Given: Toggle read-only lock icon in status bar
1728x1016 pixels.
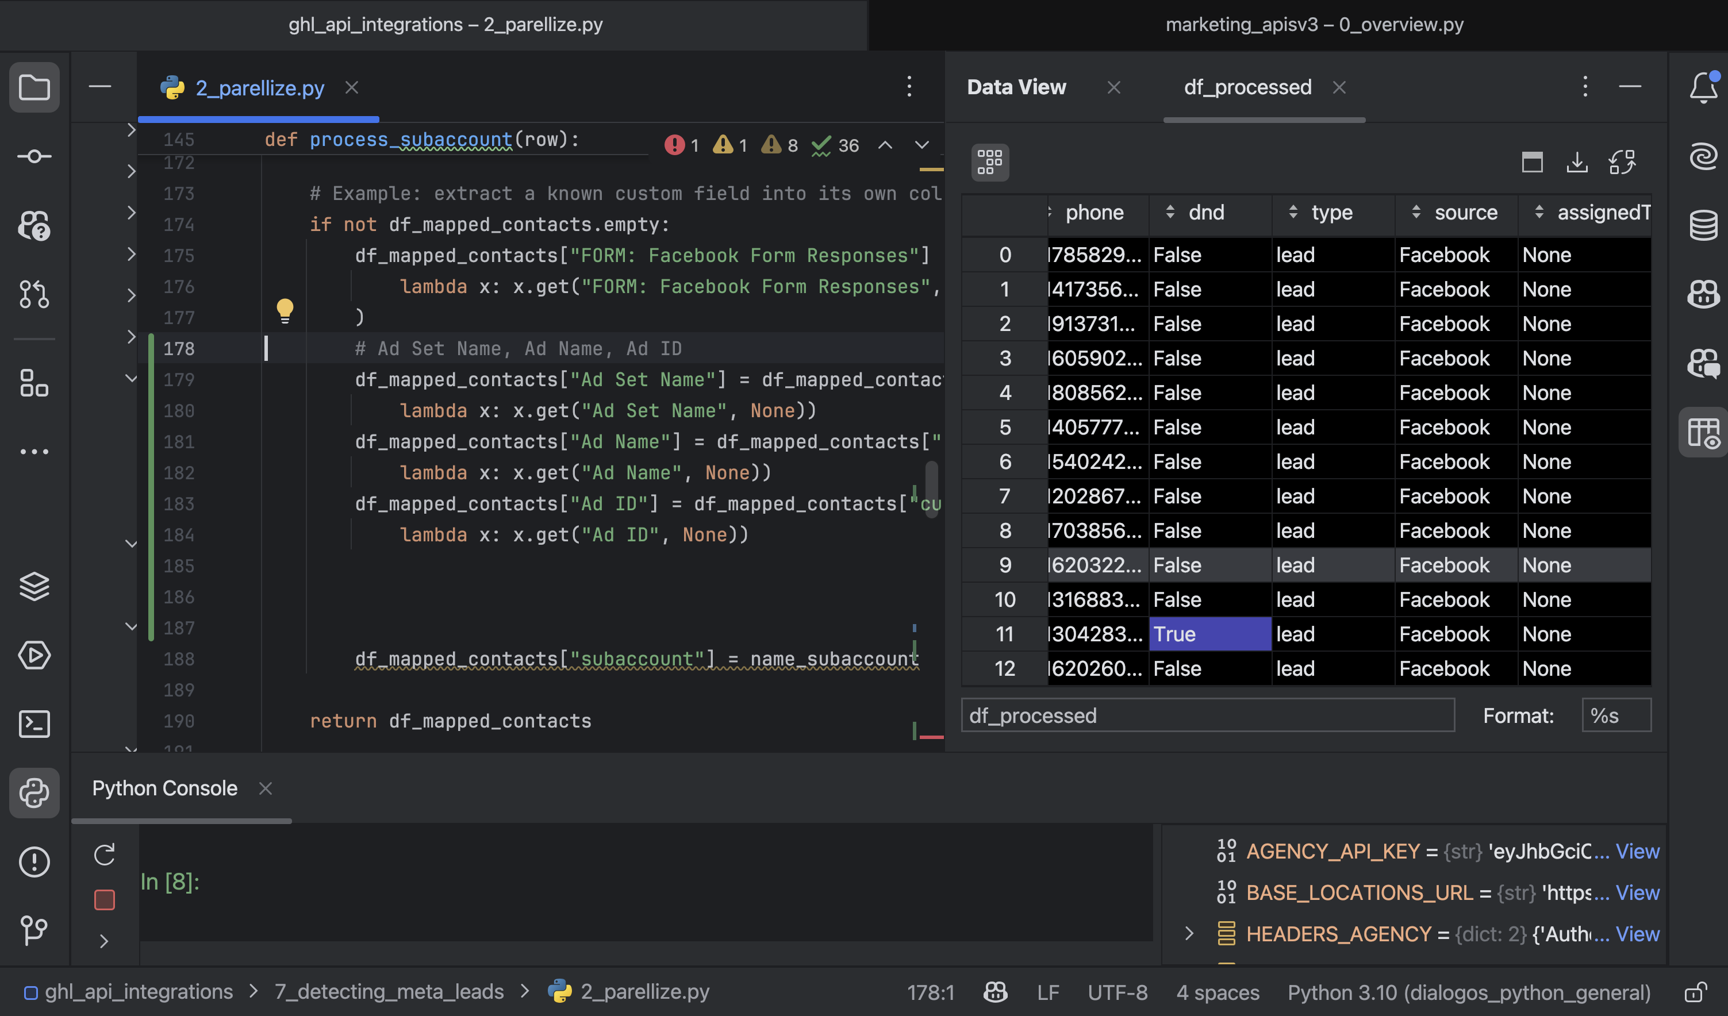Looking at the screenshot, I should pyautogui.click(x=1696, y=992).
